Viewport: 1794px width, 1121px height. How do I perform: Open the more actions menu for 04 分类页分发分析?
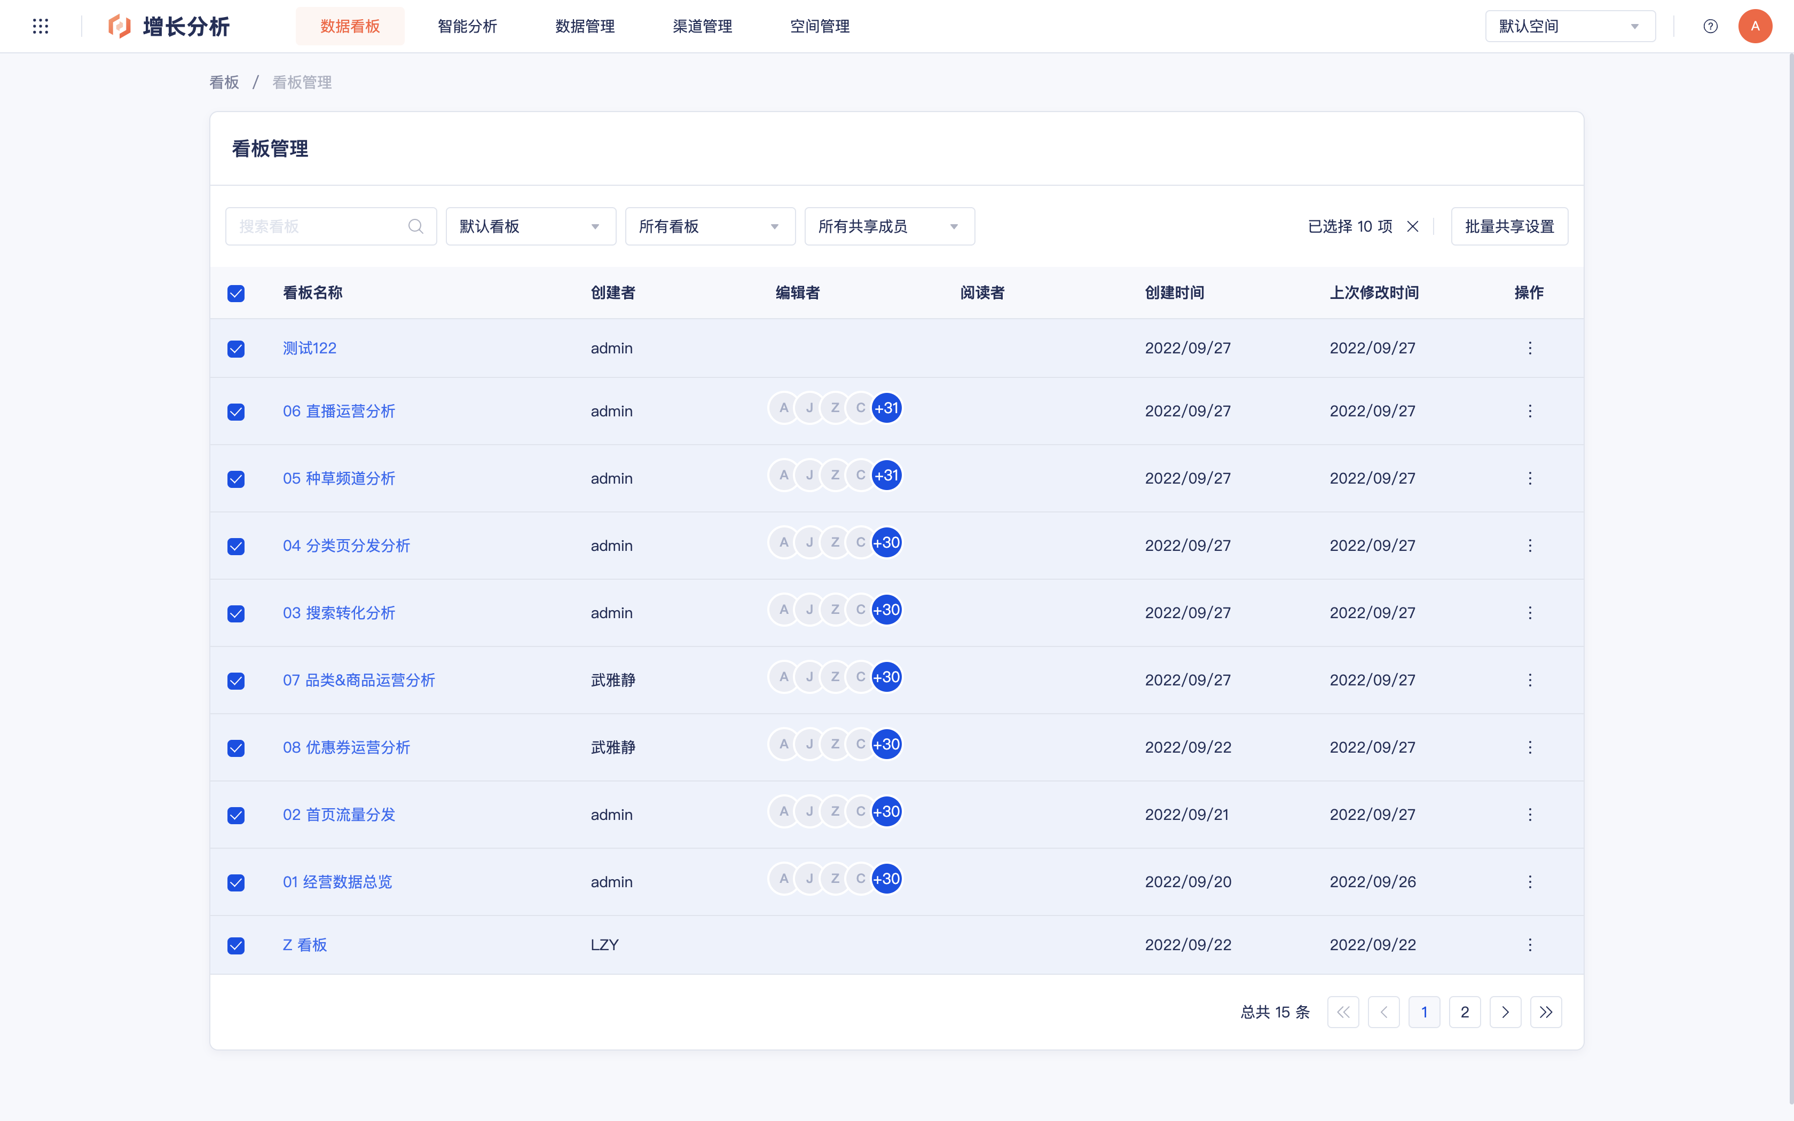[x=1530, y=546]
